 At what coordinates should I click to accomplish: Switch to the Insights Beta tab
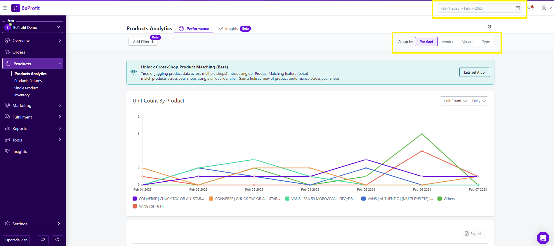pyautogui.click(x=234, y=29)
